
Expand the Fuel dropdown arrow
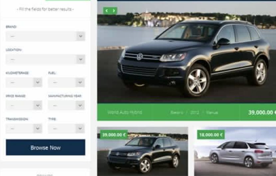[x=80, y=82]
